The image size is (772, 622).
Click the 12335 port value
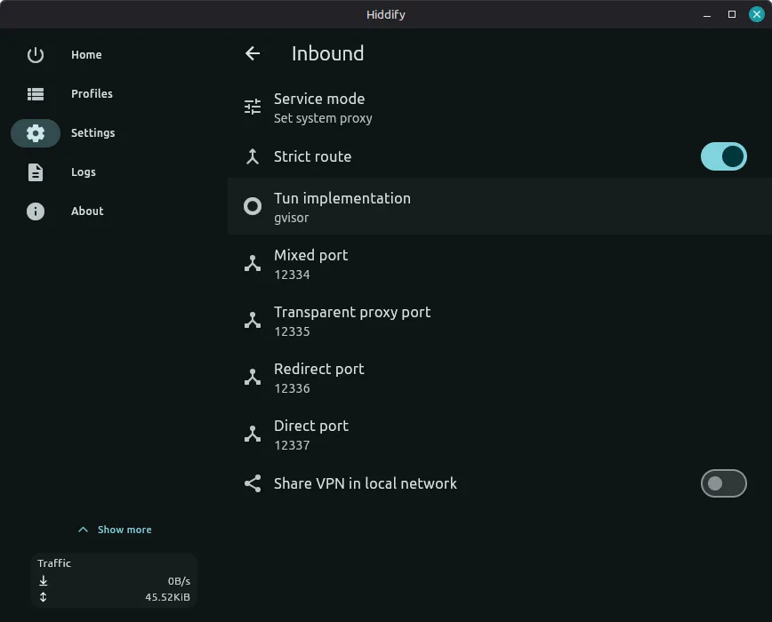pyautogui.click(x=292, y=331)
